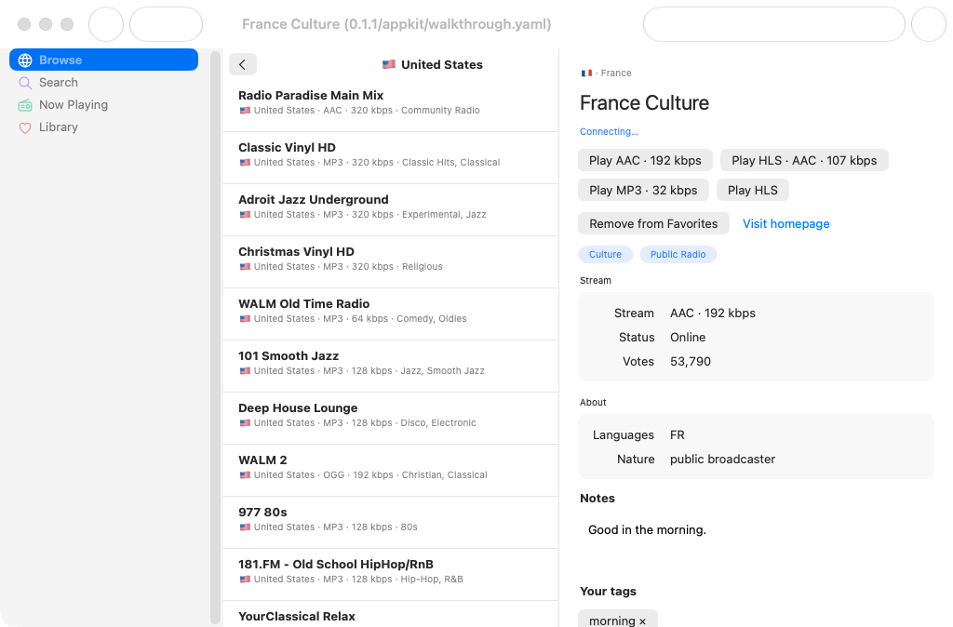Click the sidebar vertical scrollbar
953x627 pixels.
pyautogui.click(x=215, y=337)
